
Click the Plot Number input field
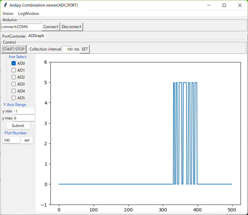[x=11, y=140]
